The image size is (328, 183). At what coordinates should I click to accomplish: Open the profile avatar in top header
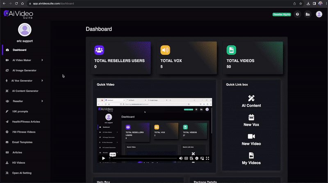click(319, 14)
